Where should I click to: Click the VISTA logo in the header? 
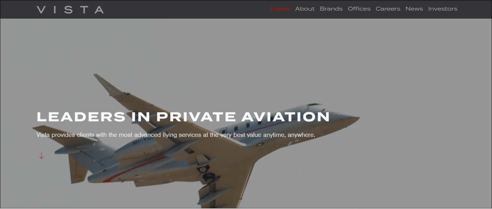[70, 9]
